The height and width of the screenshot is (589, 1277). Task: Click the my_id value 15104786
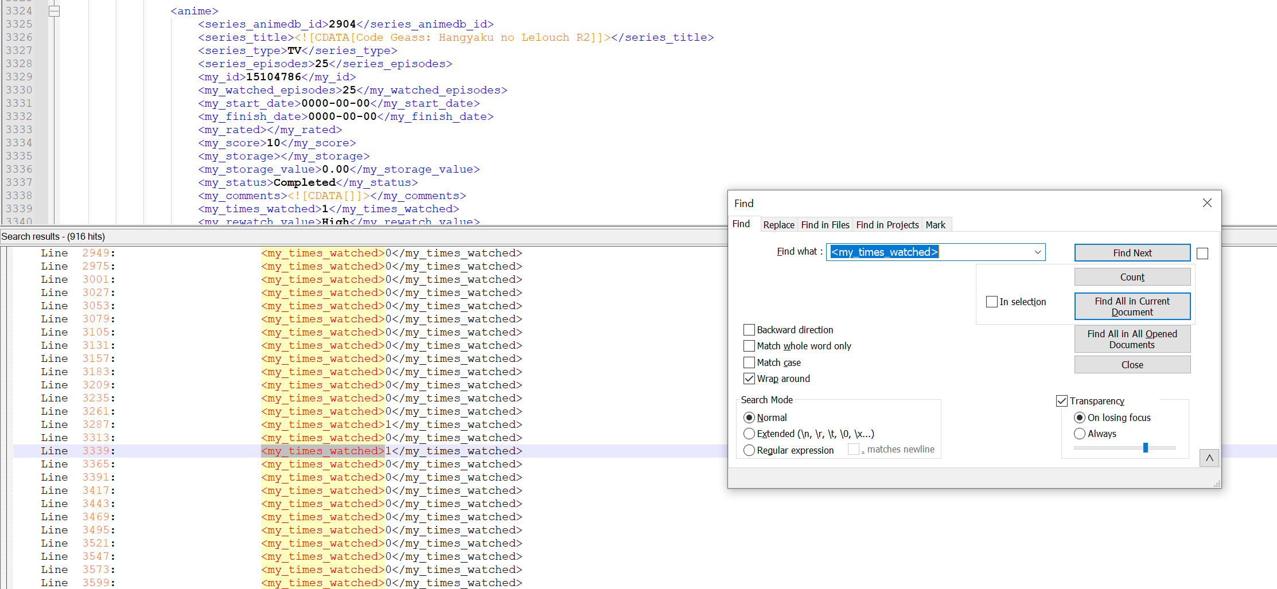click(x=274, y=77)
